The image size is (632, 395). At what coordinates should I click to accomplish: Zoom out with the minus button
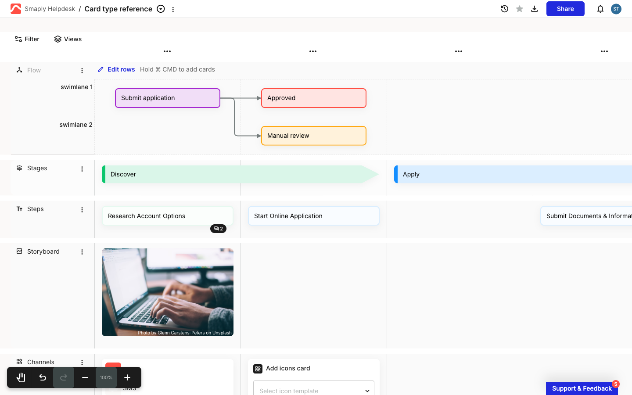coord(85,377)
